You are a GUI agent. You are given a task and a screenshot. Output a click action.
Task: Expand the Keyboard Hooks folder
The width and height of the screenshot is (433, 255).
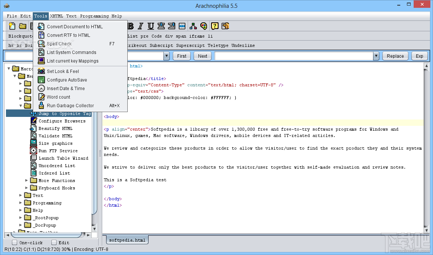27,188
